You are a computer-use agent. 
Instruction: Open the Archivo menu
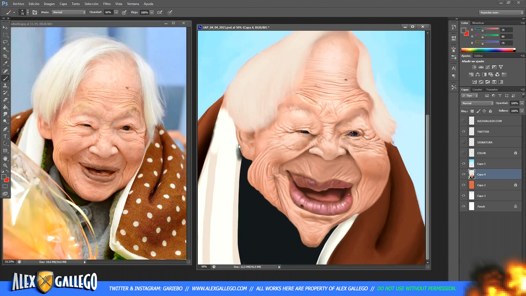point(18,4)
